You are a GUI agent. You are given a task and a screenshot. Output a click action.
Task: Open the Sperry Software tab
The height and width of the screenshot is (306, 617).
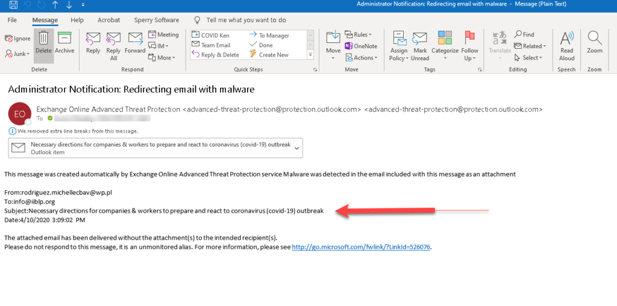click(157, 20)
